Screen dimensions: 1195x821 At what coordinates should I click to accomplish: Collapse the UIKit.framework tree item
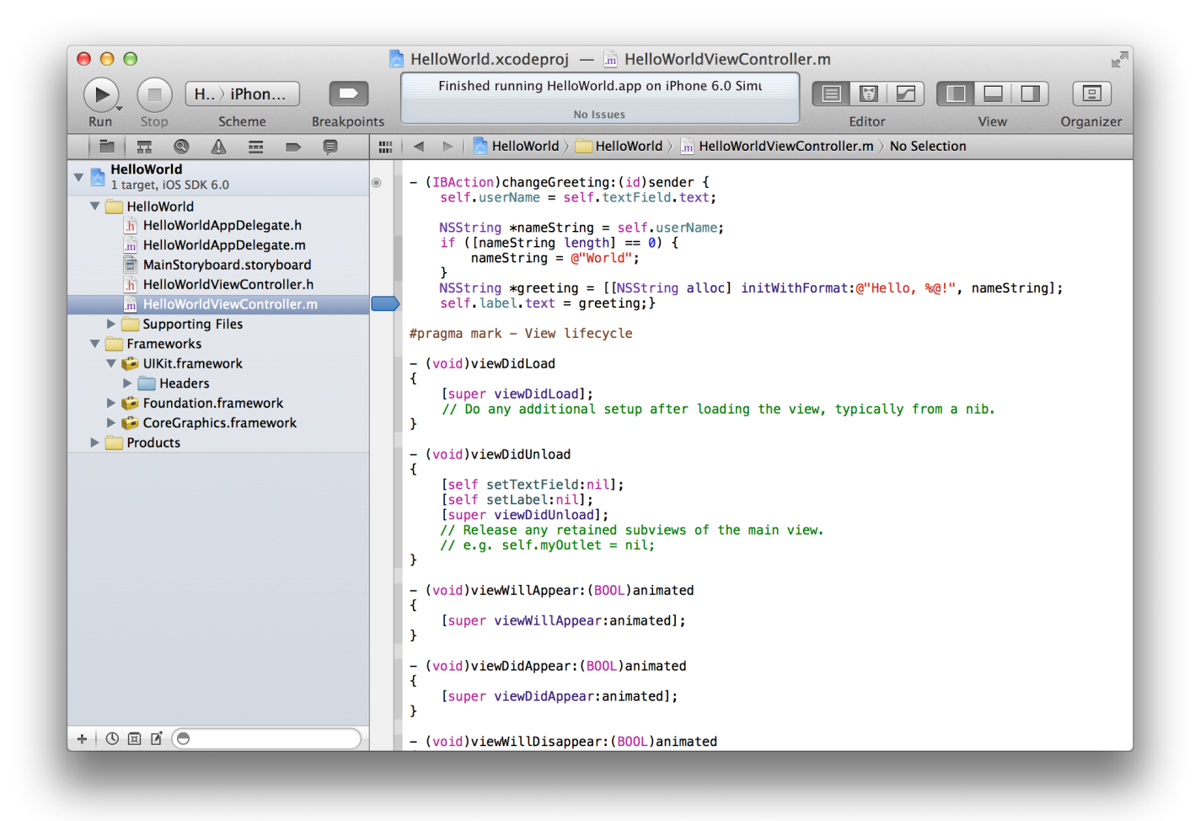[x=111, y=363]
